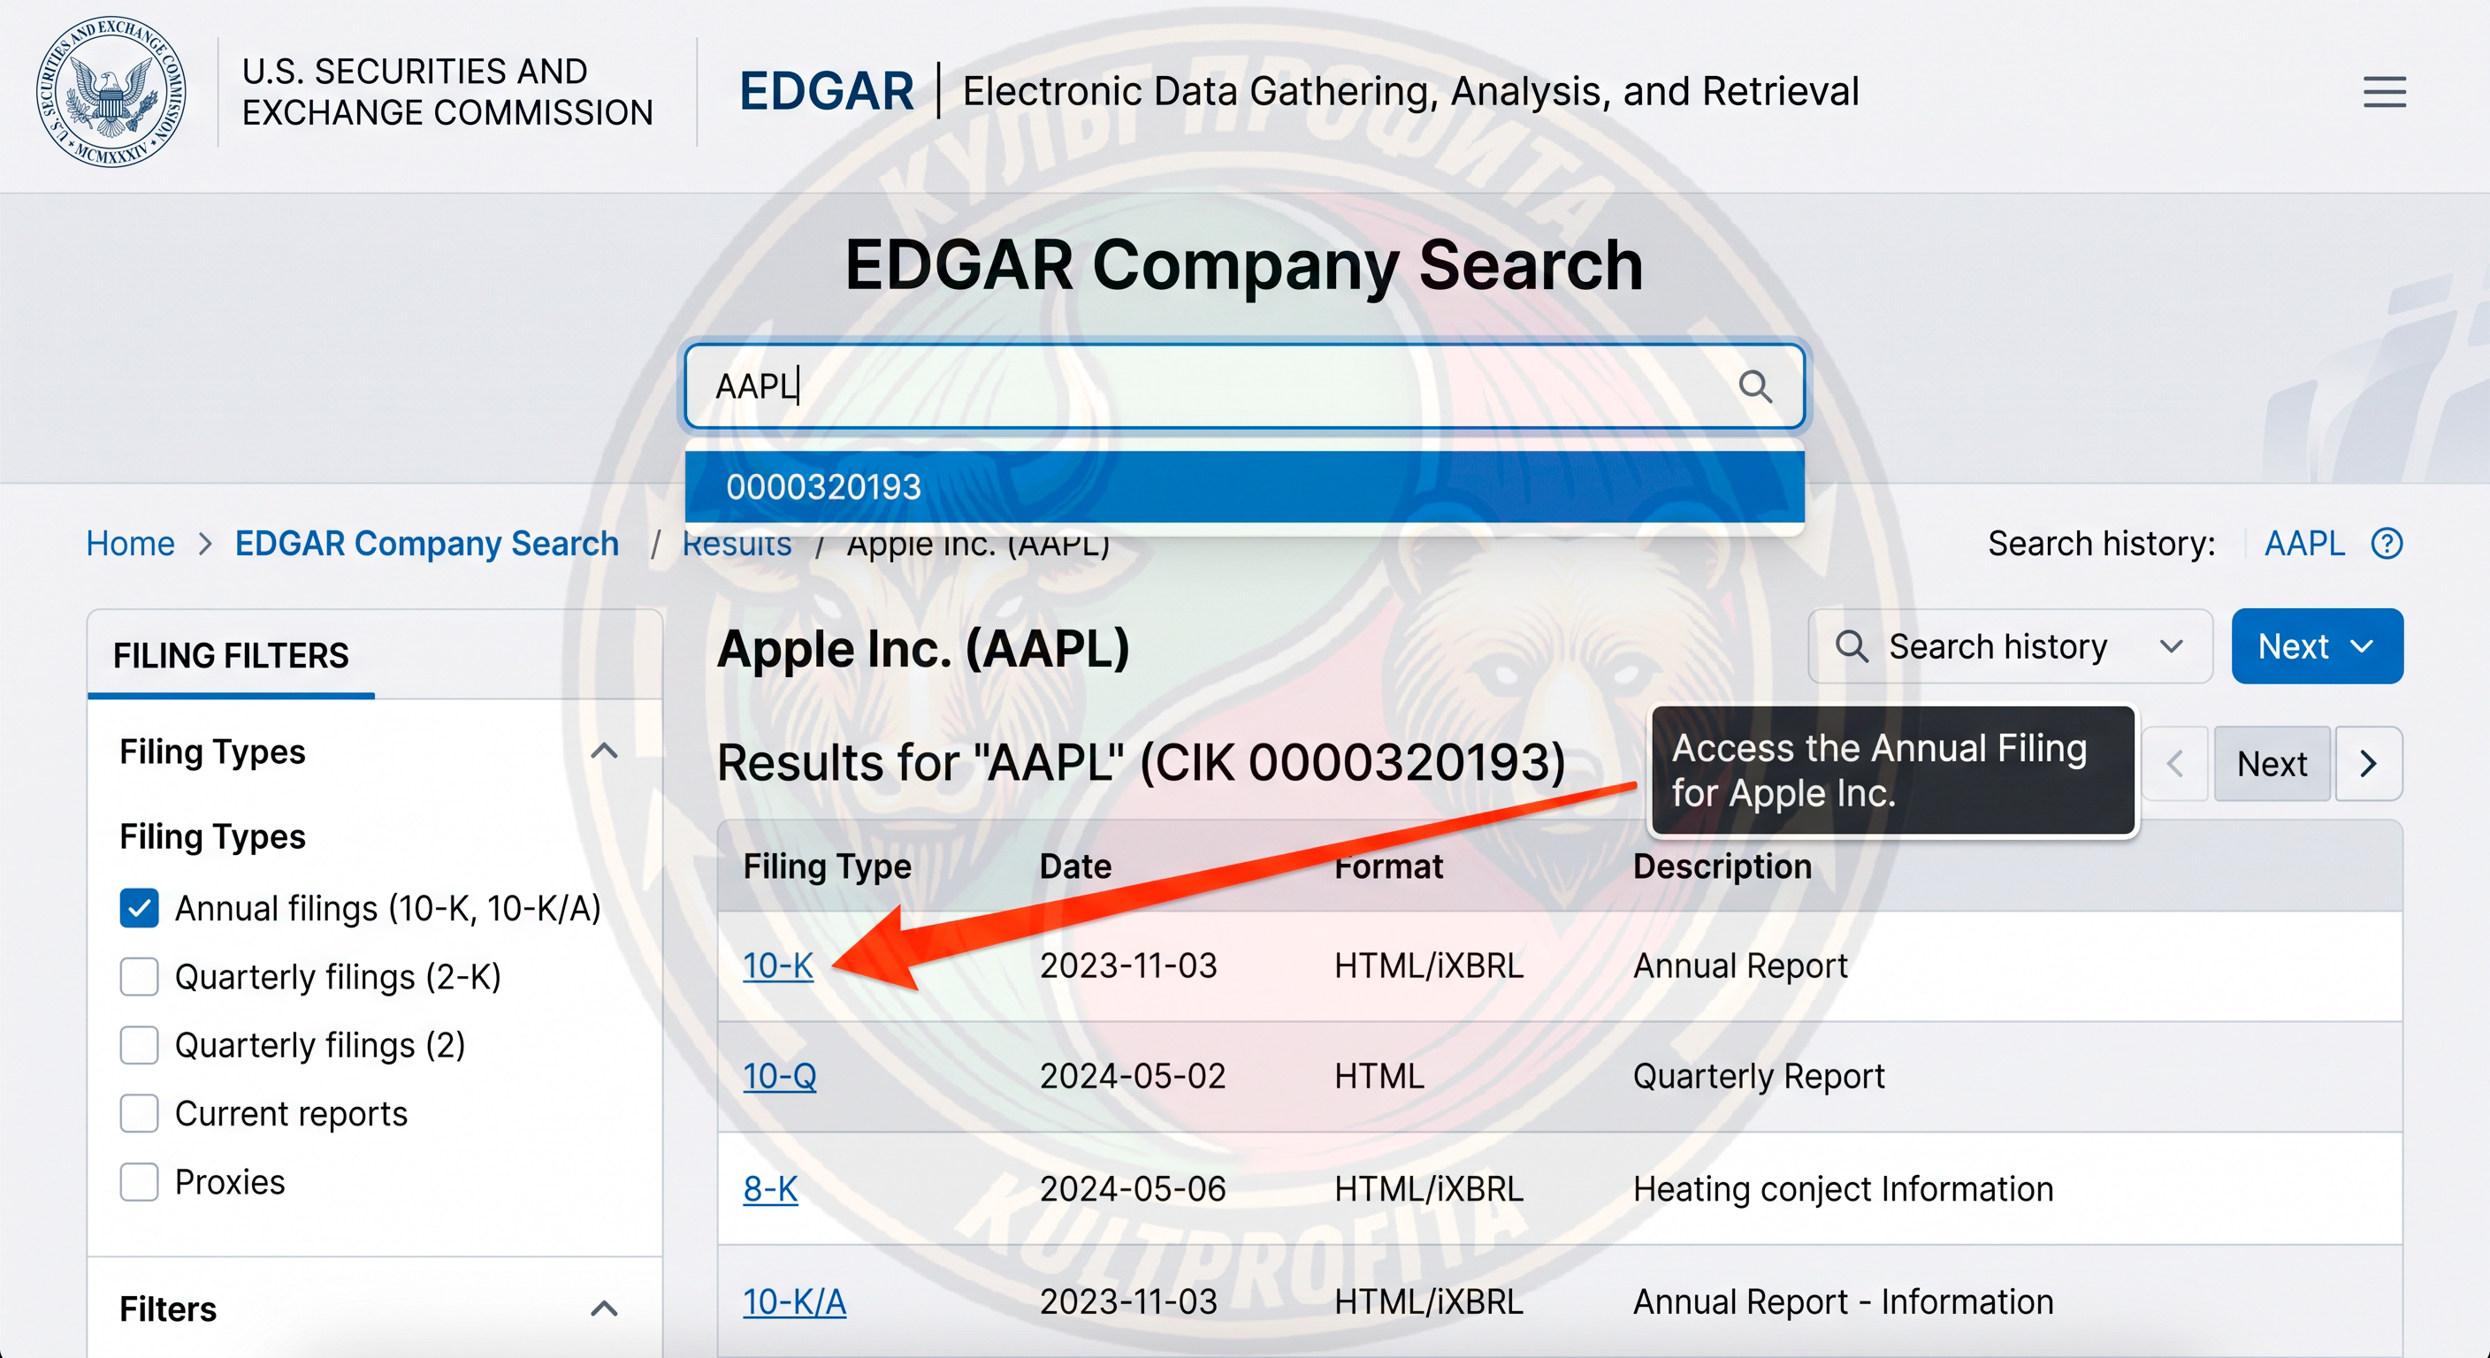Click 'Heating conject Information' description

1844,1189
